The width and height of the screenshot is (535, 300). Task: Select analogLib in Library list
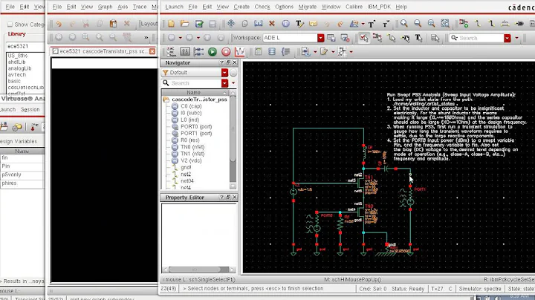tap(19, 68)
